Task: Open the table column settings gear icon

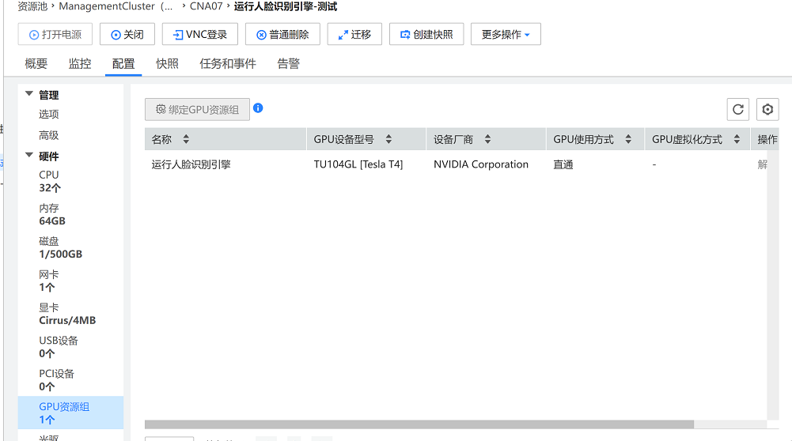Action: pos(767,110)
